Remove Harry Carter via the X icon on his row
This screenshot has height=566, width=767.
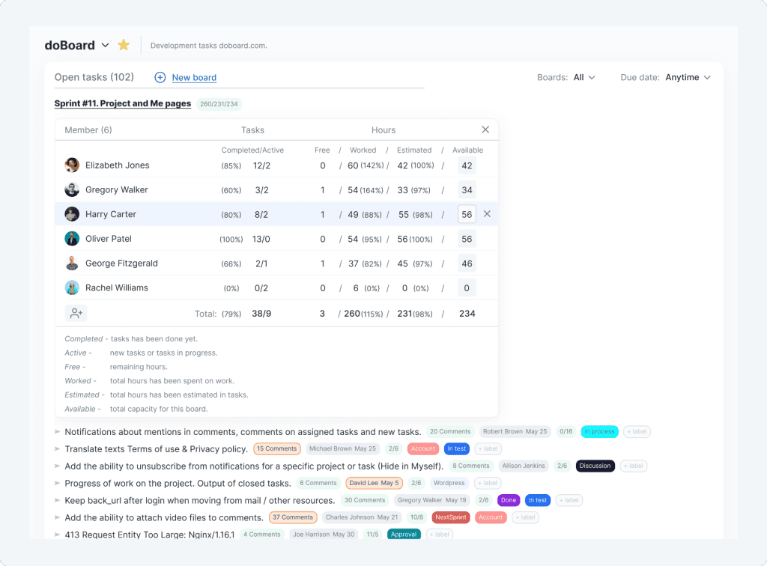[487, 214]
